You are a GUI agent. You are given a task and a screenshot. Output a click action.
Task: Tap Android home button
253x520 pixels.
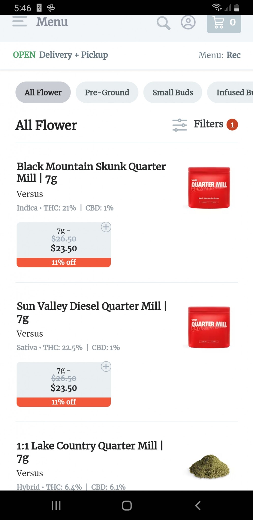(x=127, y=505)
